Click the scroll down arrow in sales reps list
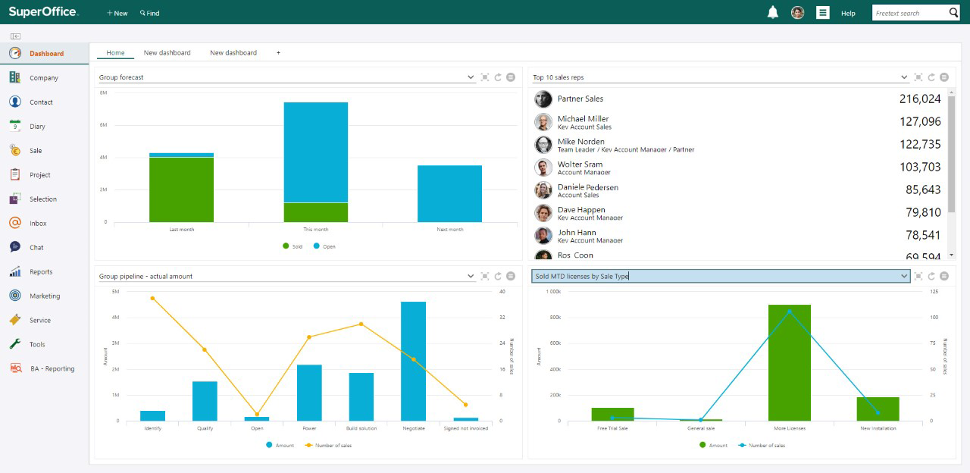The image size is (970, 473). [x=952, y=255]
